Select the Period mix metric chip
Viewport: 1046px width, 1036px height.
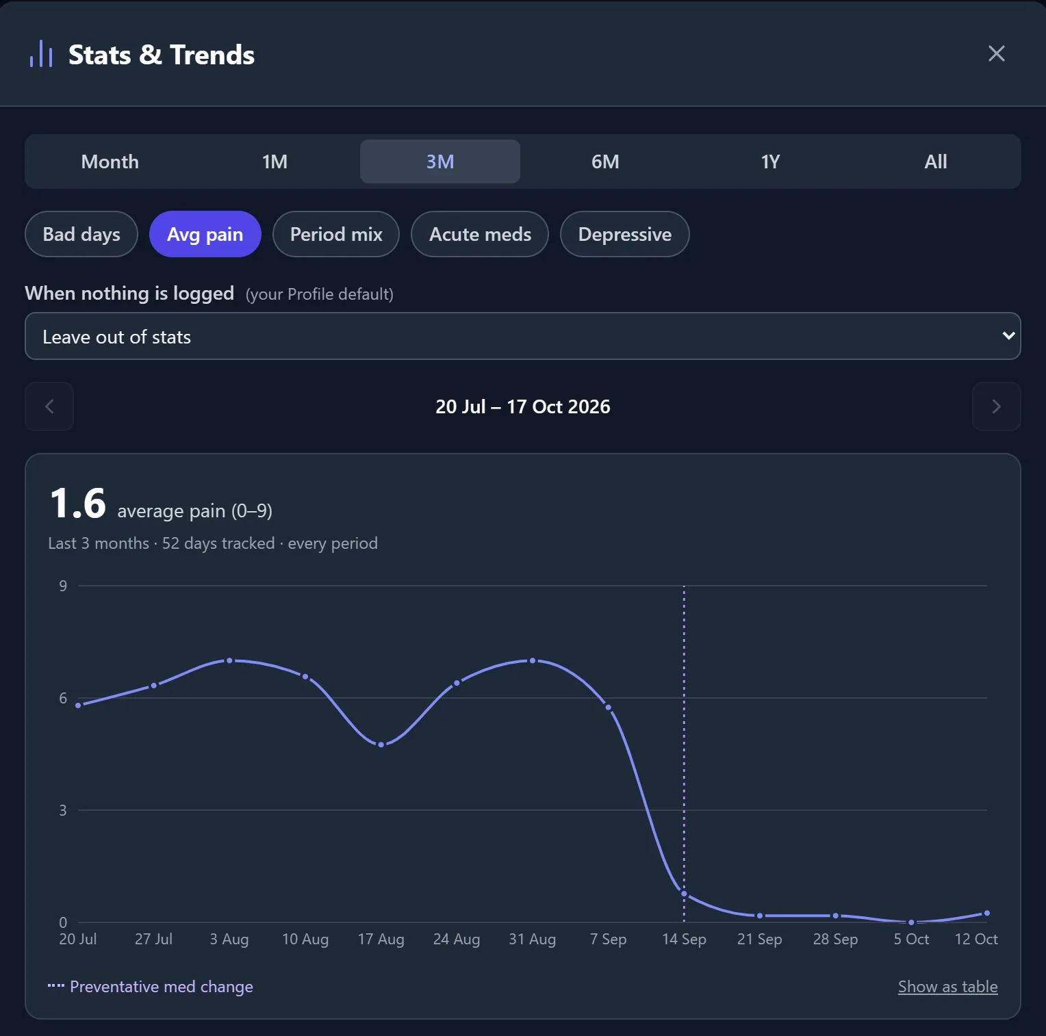(336, 234)
